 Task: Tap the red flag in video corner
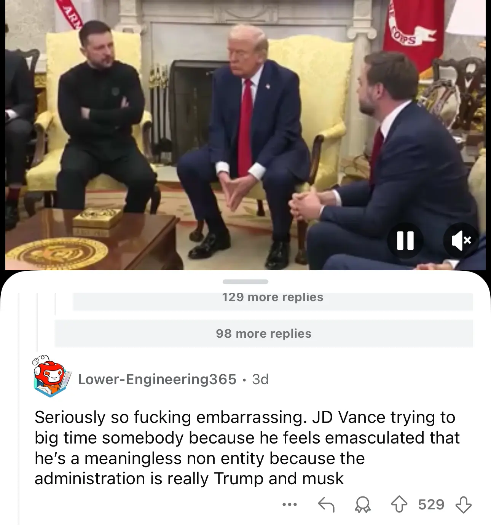coord(413,30)
